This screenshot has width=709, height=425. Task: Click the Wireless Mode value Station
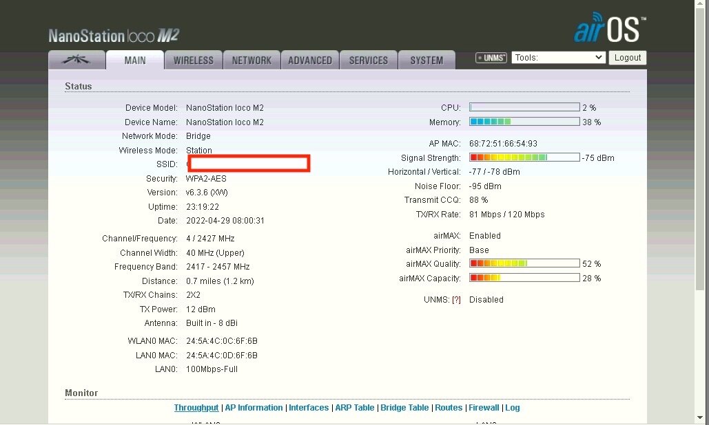pyautogui.click(x=199, y=150)
